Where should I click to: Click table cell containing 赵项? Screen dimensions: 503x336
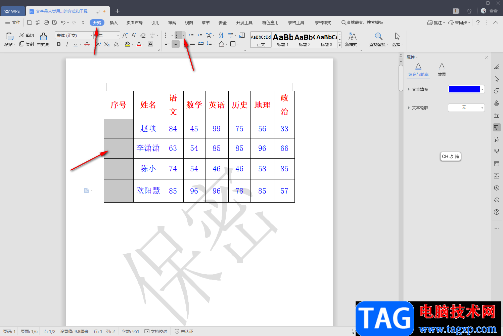(148, 129)
